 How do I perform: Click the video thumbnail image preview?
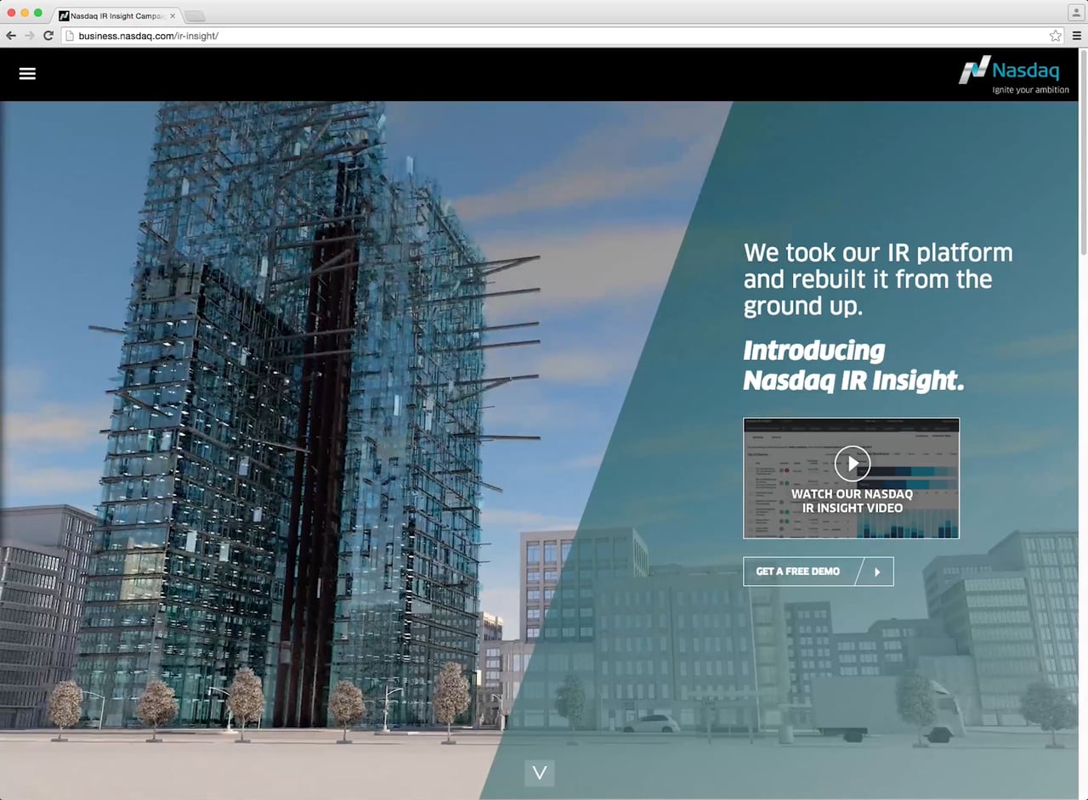pos(851,478)
